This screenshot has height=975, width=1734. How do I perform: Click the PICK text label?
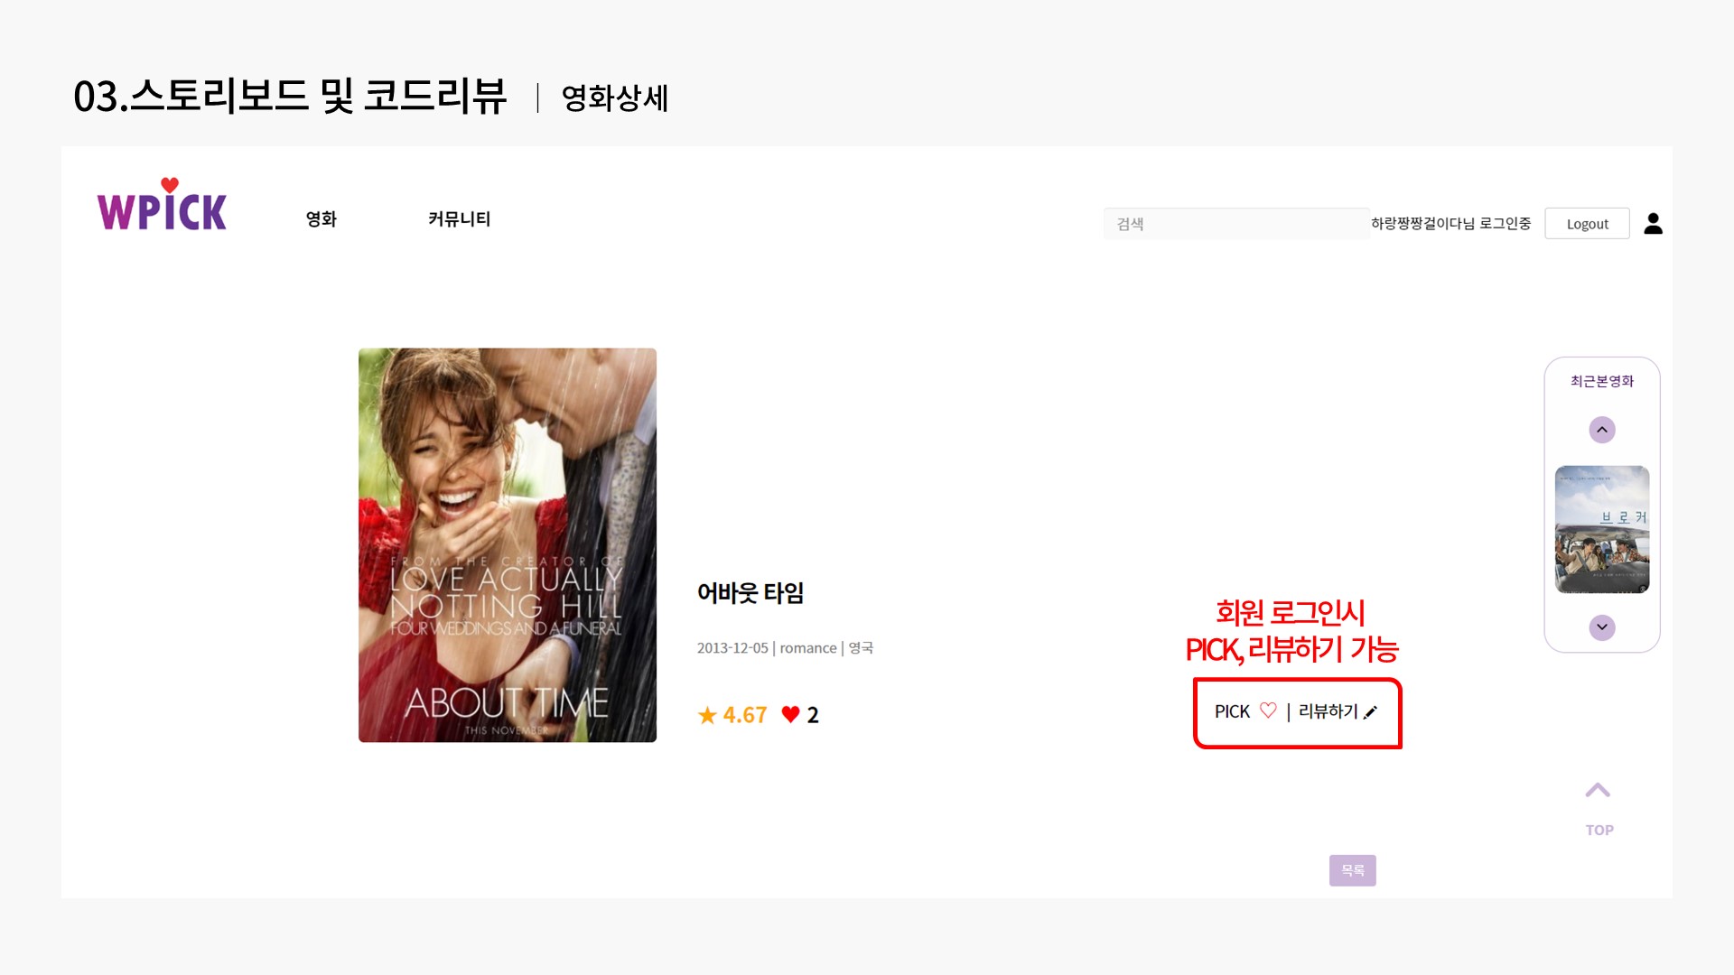1232,711
